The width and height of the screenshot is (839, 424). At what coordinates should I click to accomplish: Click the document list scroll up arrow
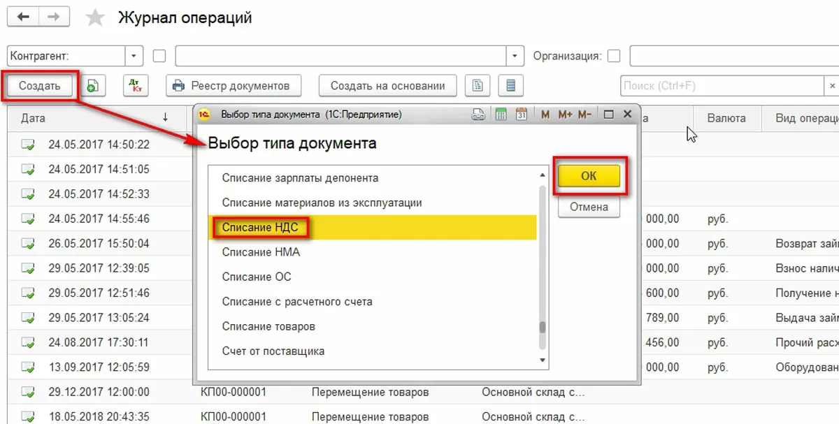[x=542, y=174]
